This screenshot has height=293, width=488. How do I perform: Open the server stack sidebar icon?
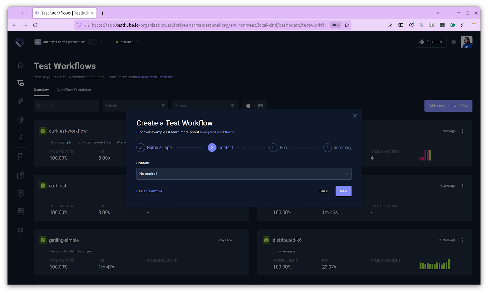tap(20, 211)
